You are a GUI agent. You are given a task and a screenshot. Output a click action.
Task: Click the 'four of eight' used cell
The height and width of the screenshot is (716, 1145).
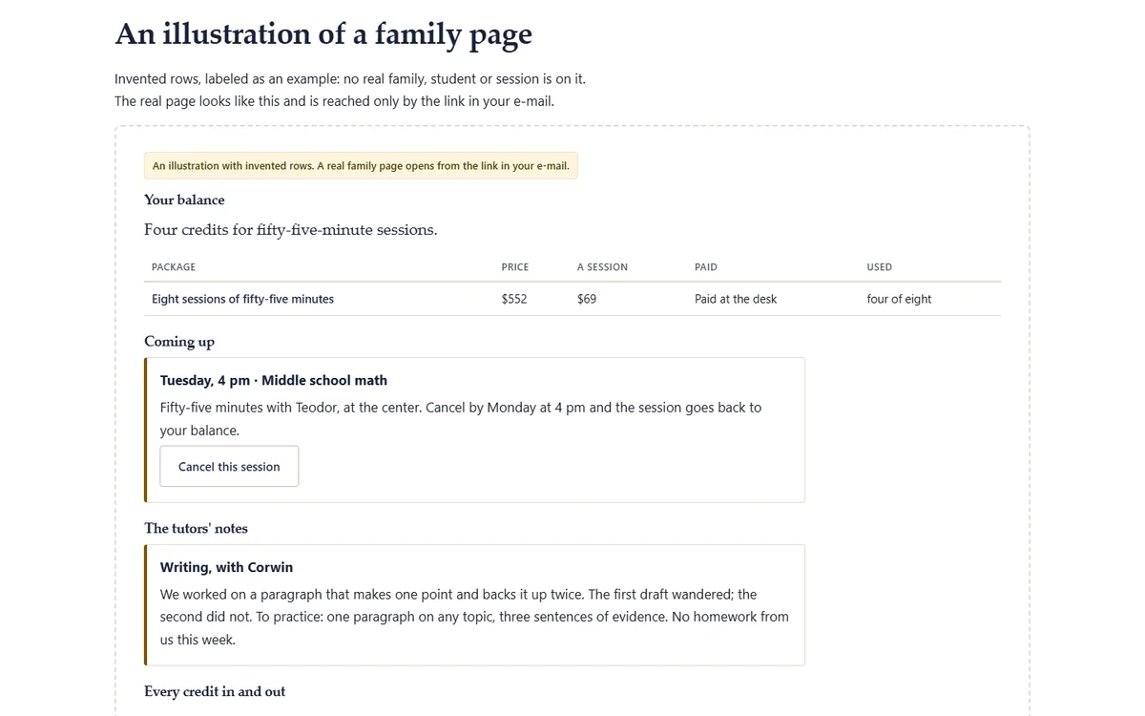click(899, 299)
